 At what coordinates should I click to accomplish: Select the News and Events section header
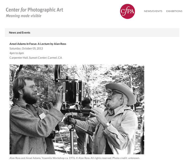point(92,33)
